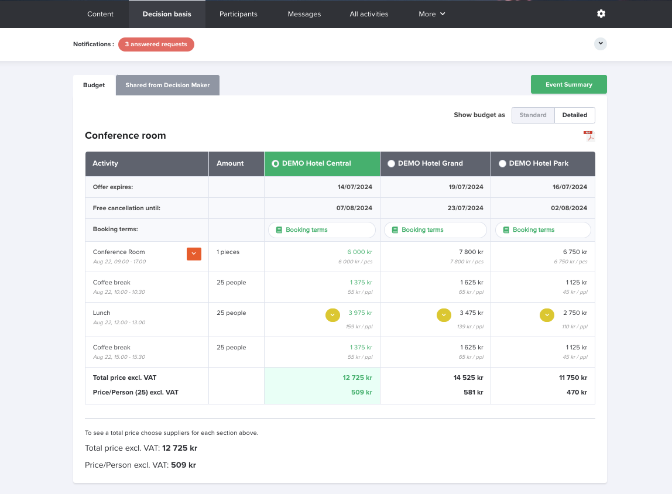Open the Decision basis tab
672x494 pixels.
tap(167, 14)
